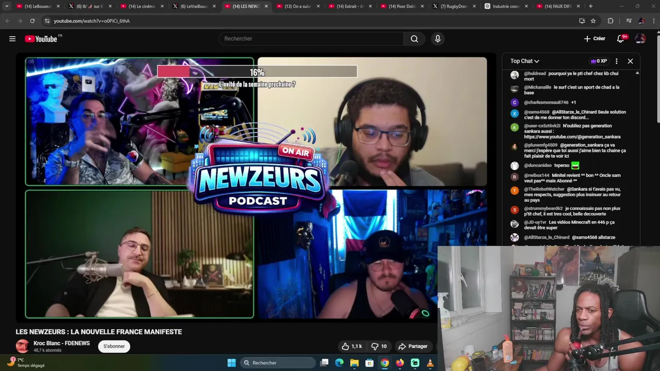Open the account avatar menu
The image size is (660, 371).
[x=640, y=39]
